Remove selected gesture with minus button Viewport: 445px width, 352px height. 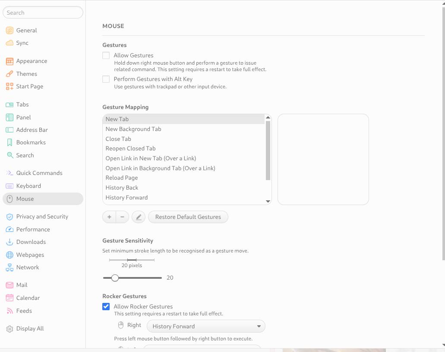coord(122,217)
